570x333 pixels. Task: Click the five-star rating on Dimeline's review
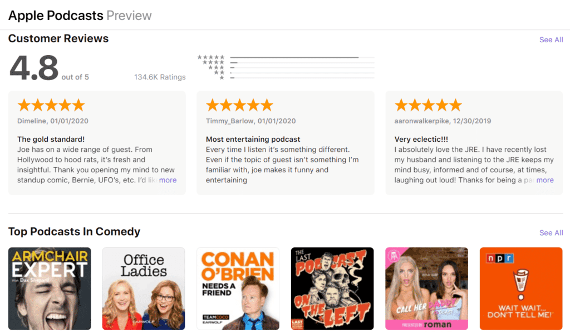coord(51,105)
